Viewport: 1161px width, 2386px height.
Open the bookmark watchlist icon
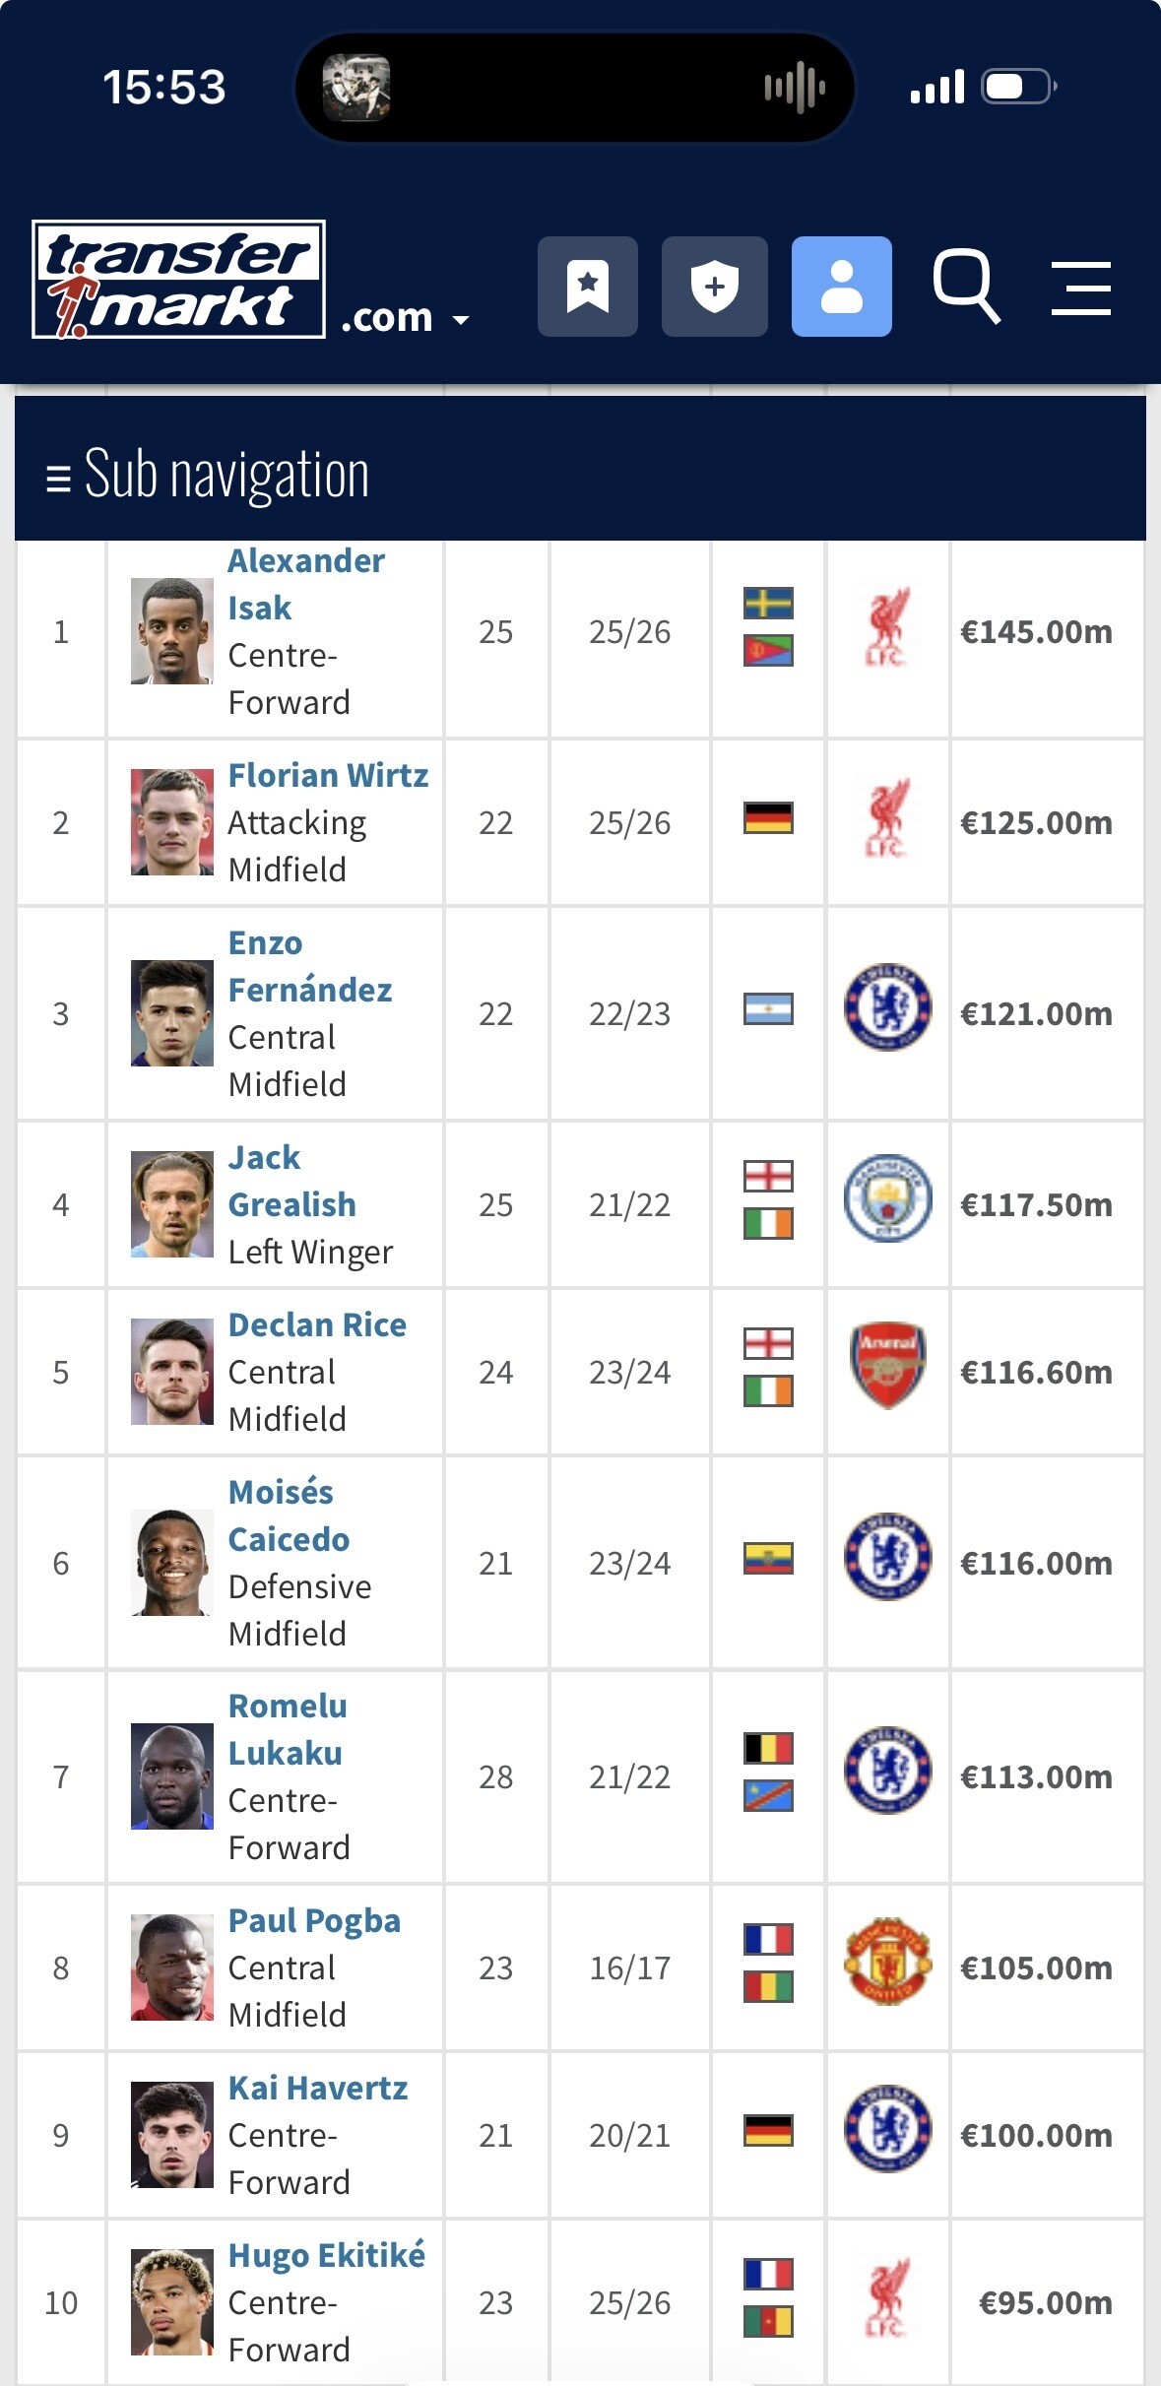[587, 287]
